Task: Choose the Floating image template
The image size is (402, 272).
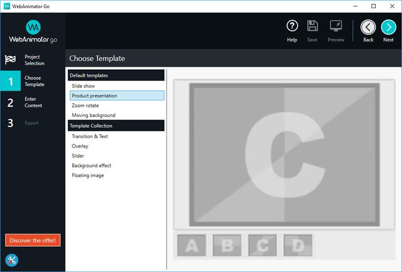Action: click(x=88, y=176)
